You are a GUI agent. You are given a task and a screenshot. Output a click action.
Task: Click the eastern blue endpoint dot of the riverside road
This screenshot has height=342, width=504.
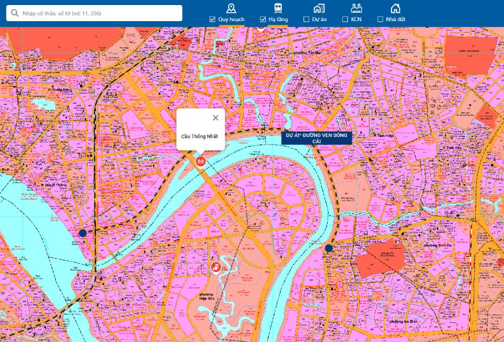pyautogui.click(x=329, y=248)
